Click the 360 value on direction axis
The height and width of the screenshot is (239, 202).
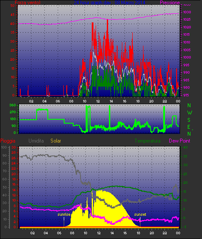pos(12,105)
